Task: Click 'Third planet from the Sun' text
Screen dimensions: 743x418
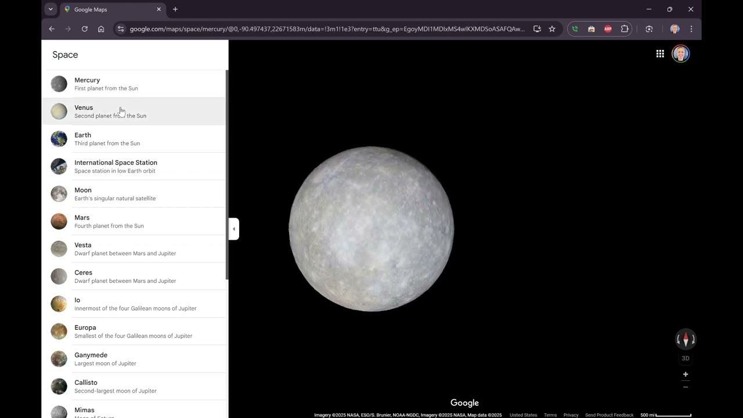Action: [x=107, y=143]
